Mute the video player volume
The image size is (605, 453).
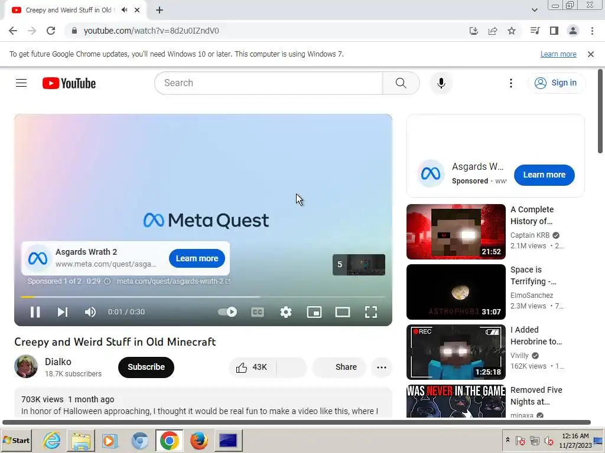click(x=90, y=312)
